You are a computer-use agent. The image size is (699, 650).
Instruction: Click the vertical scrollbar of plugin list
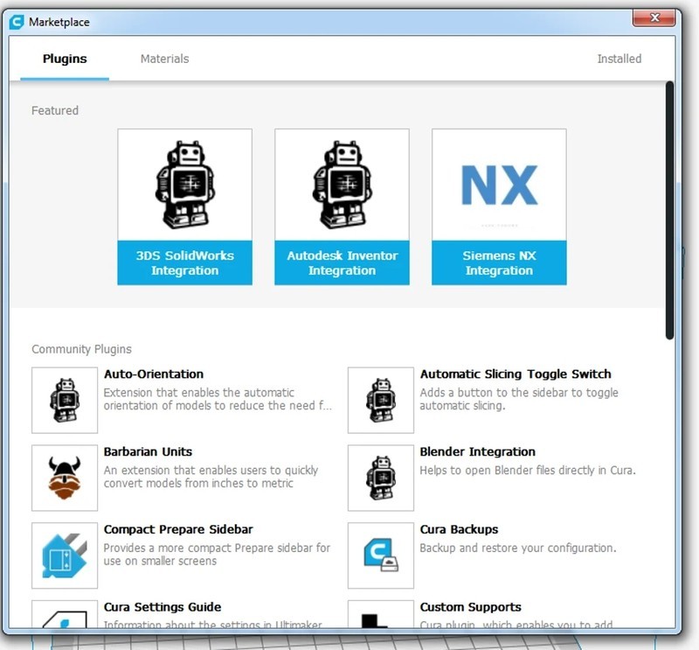pos(670,210)
